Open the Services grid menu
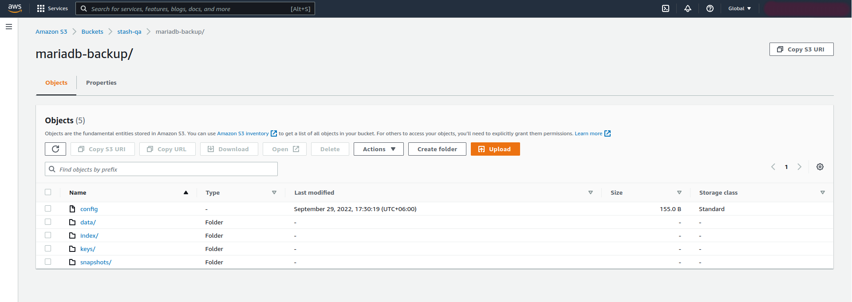This screenshot has height=302, width=852. (x=52, y=8)
